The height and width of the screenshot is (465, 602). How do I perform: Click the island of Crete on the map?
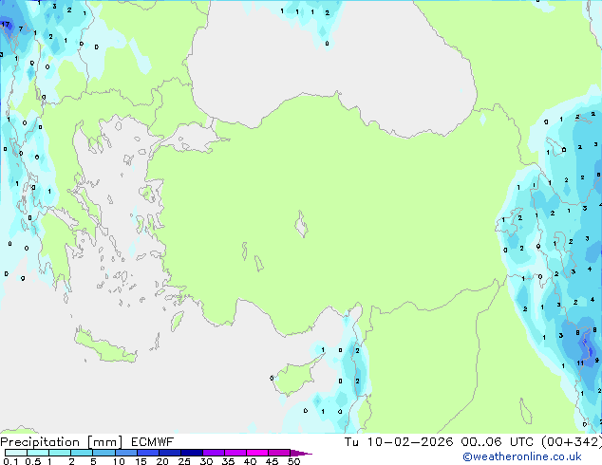(x=104, y=346)
